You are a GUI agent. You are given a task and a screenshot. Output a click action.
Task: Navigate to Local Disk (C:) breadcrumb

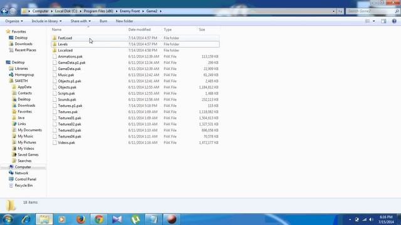pyautogui.click(x=66, y=11)
